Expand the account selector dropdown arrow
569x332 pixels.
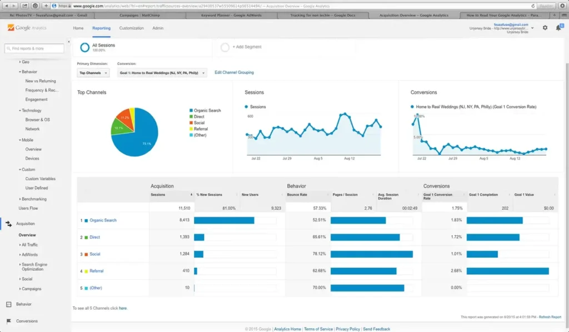click(x=532, y=28)
